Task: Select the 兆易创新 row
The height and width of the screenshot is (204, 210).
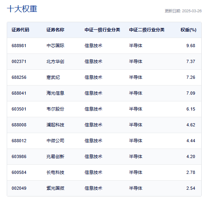Action: tap(104, 156)
